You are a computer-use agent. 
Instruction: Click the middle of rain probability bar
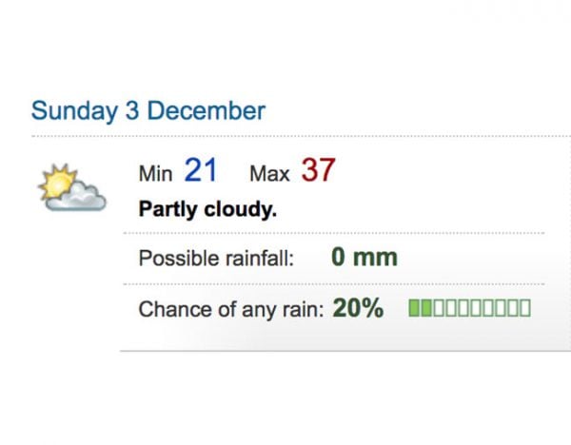tap(469, 308)
